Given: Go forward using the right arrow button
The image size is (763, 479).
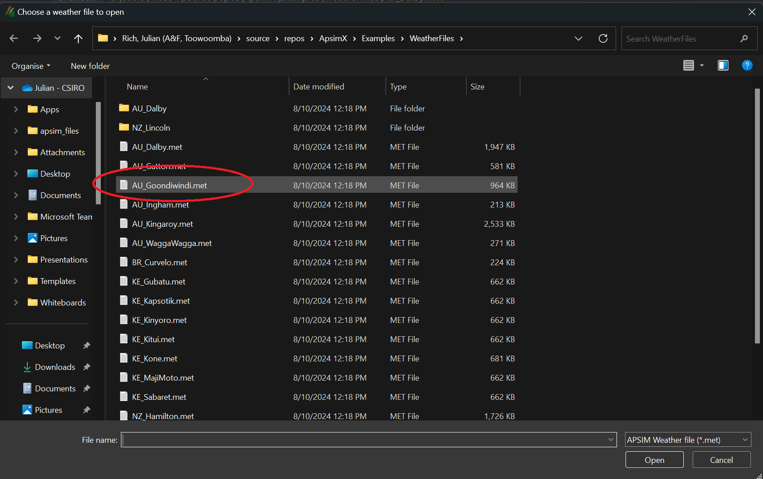Looking at the screenshot, I should coord(37,38).
